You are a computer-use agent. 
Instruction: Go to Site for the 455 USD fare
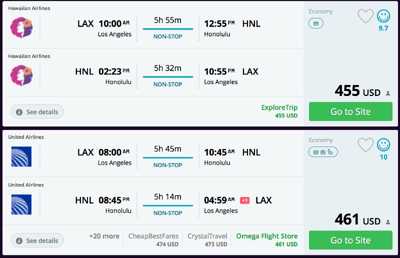click(x=350, y=111)
